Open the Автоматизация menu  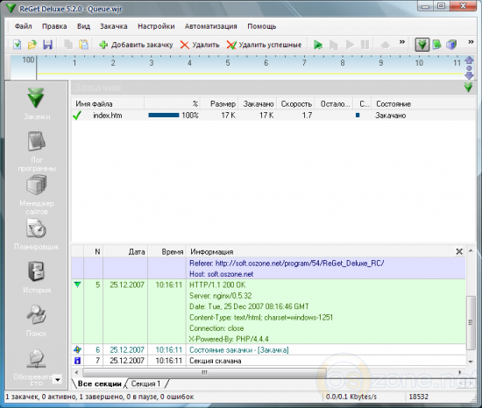tap(211, 26)
